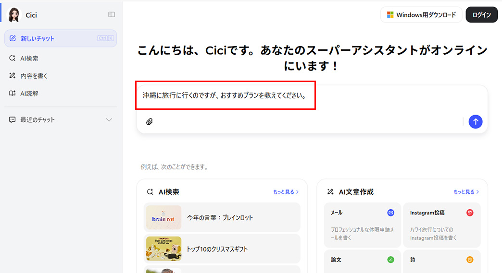Click the Cici avatar icon
This screenshot has width=502, height=273.
[x=14, y=15]
